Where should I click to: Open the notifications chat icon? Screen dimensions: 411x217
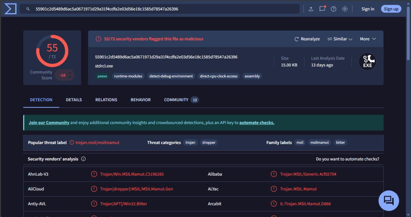(x=322, y=9)
